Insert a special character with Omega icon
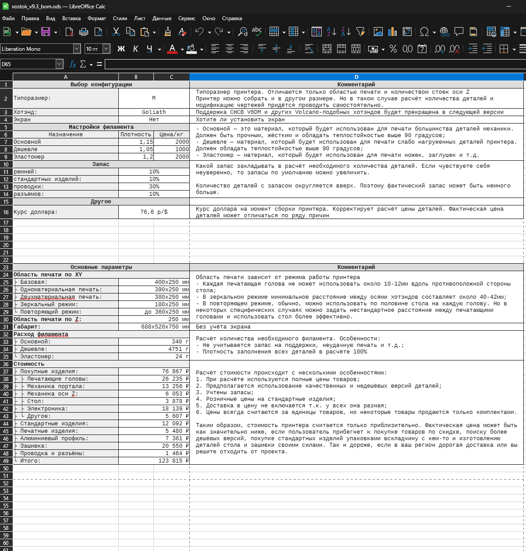This screenshot has height=551, width=526. [x=424, y=32]
